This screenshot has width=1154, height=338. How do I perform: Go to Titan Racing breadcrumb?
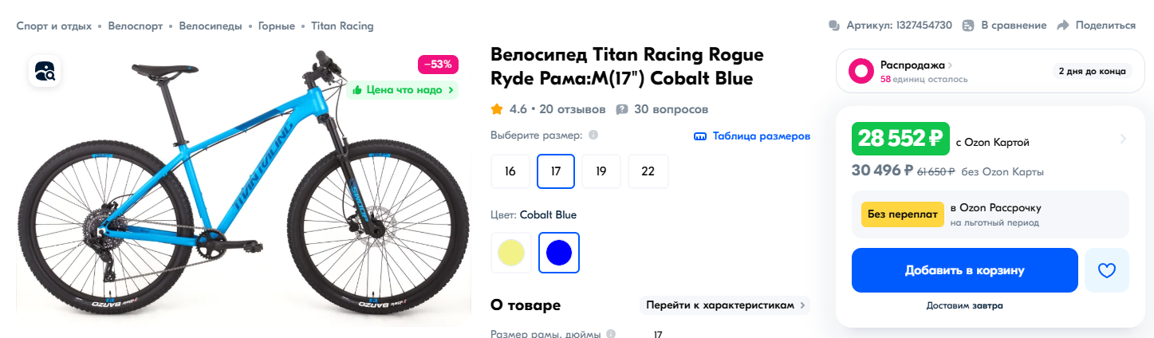tap(342, 26)
